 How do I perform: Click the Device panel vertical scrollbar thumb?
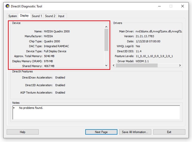coord(106,40)
